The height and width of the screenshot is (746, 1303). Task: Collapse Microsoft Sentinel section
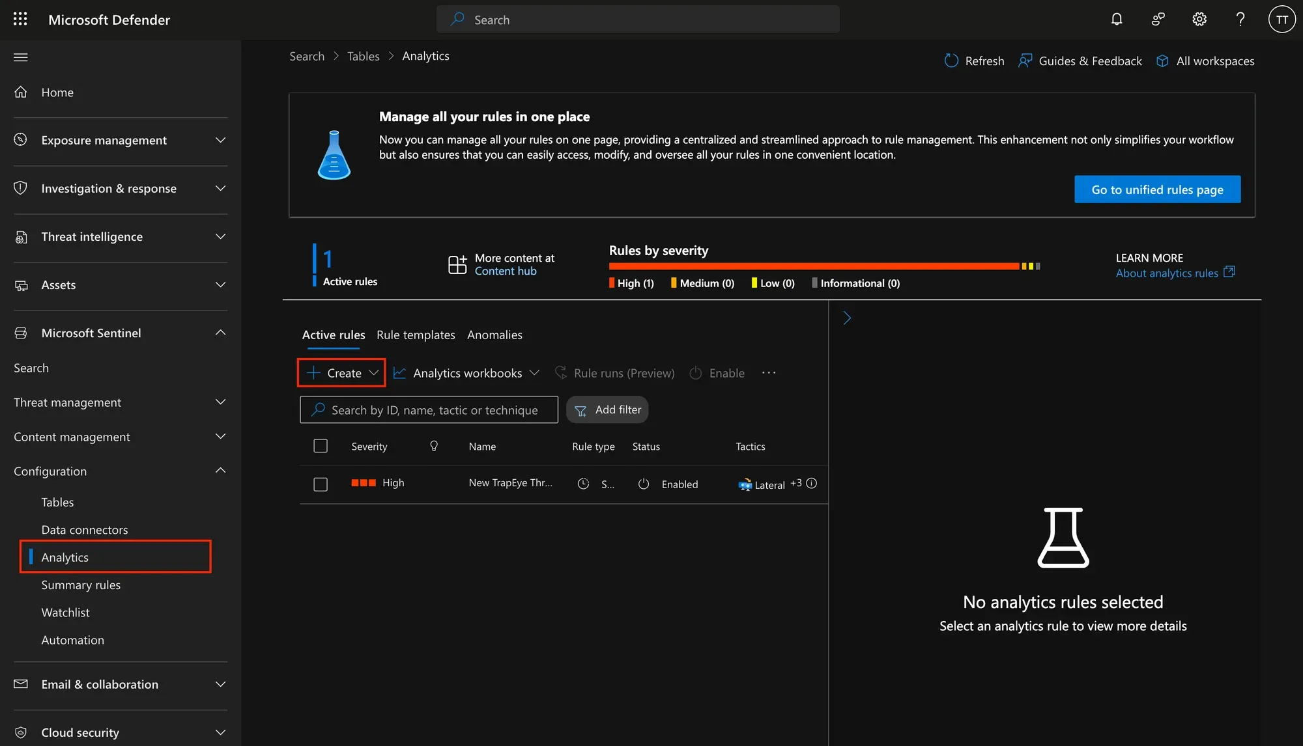coord(220,333)
